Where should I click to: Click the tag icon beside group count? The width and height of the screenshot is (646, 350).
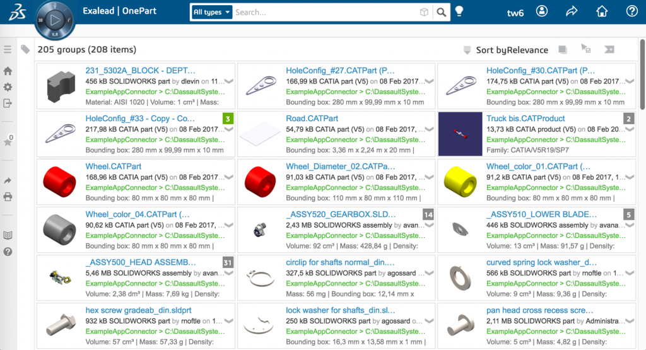tap(25, 49)
